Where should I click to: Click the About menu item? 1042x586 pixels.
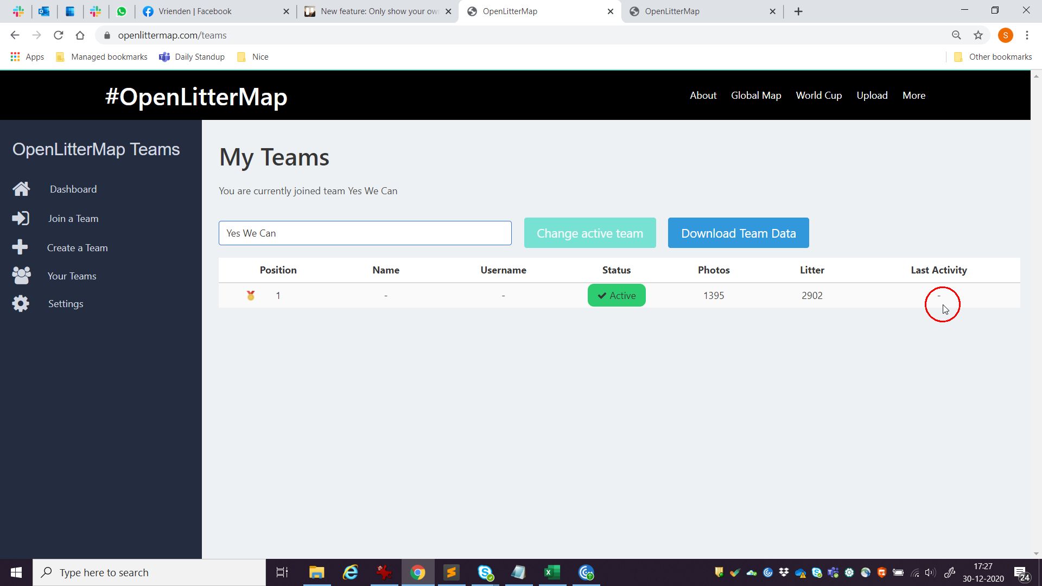point(703,95)
